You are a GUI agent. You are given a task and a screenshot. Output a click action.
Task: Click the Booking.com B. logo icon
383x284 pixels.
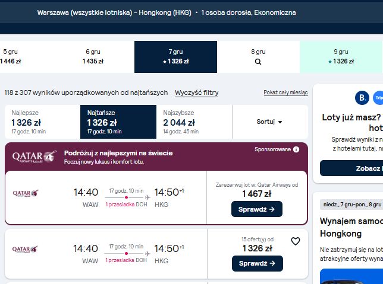tap(362, 98)
